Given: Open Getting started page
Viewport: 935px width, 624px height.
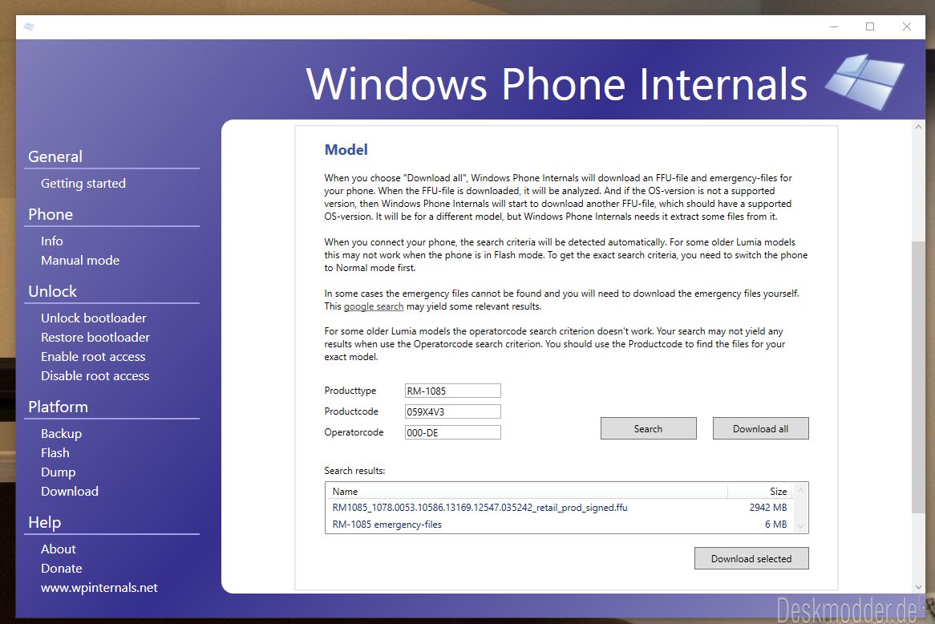Looking at the screenshot, I should [x=83, y=183].
